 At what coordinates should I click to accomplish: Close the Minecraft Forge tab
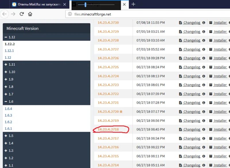click(x=124, y=4)
